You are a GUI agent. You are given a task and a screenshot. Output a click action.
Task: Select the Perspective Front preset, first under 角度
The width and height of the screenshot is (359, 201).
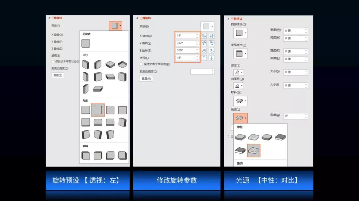coord(86,110)
